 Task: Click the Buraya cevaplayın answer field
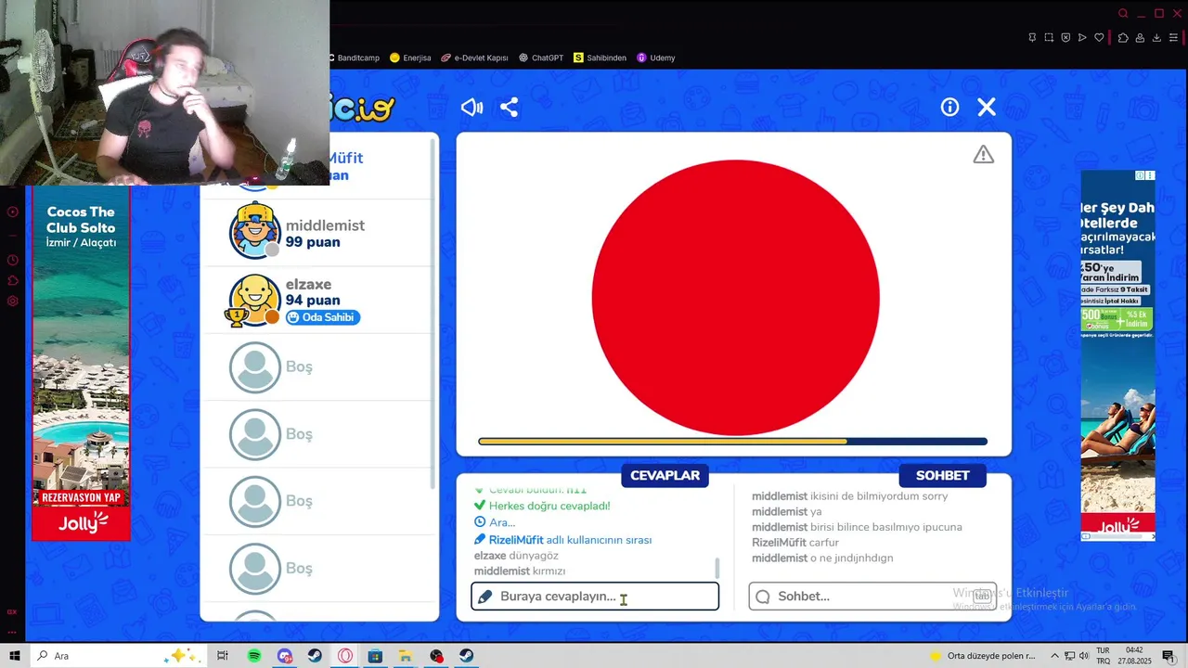click(595, 597)
